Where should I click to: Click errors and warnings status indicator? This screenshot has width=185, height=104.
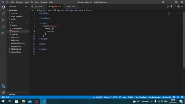(x=5, y=97)
